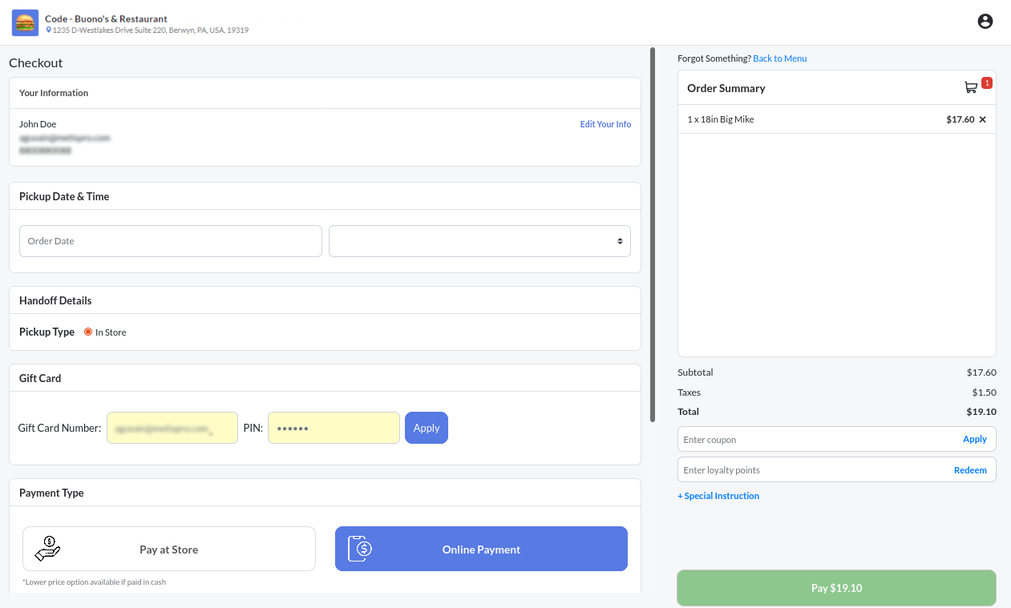Viewport: 1011px width, 608px height.
Task: Remove 18in Big Mike from order
Action: click(x=983, y=119)
